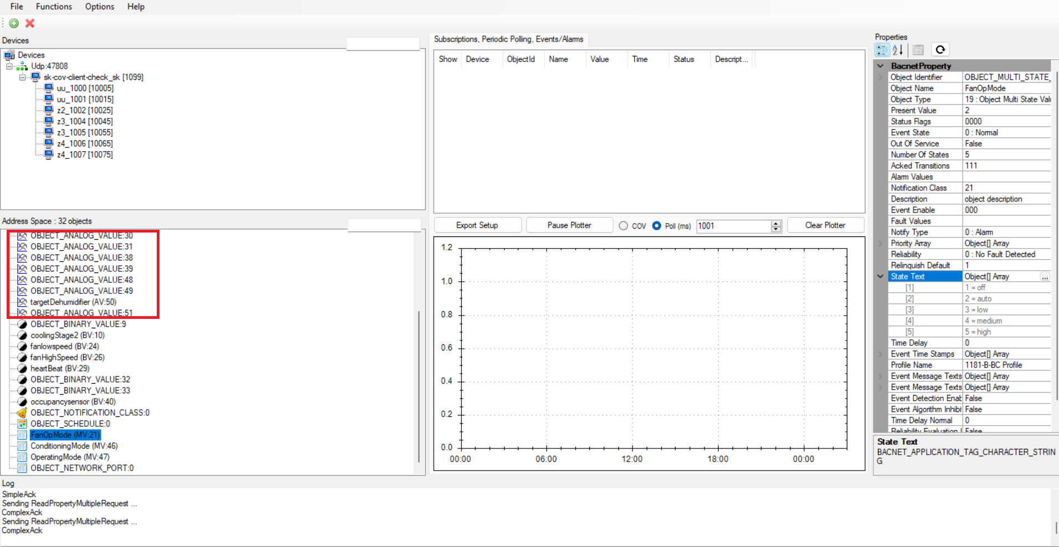Select the Alphabetical sort icon in Properties
The height and width of the screenshot is (547, 1059).
tap(898, 50)
